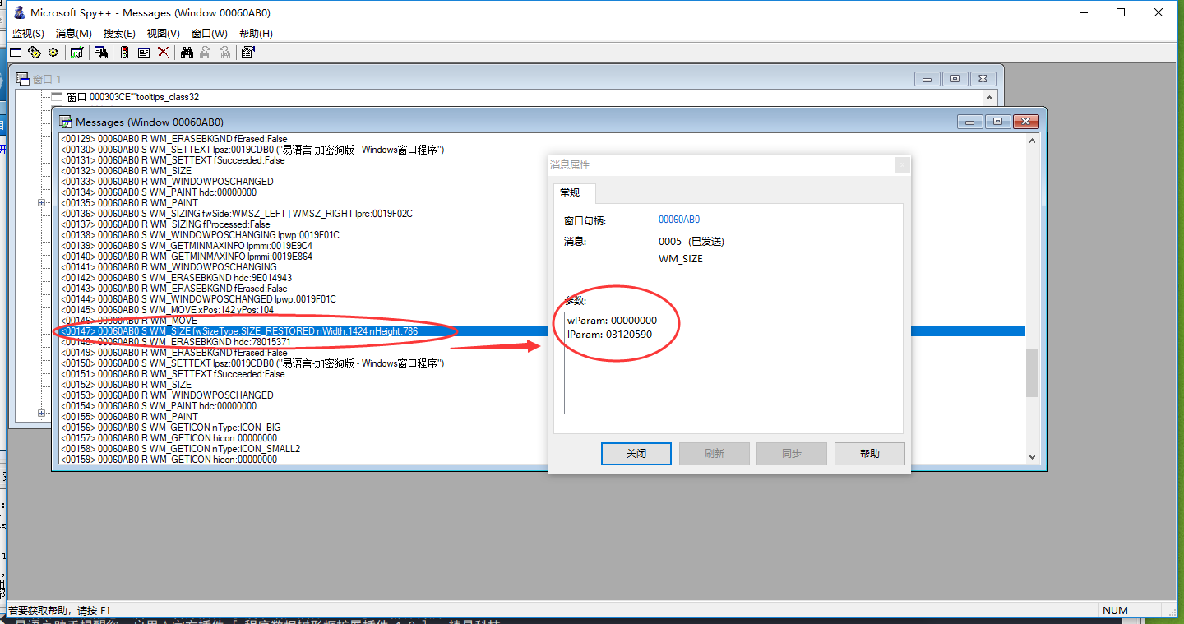Screen dimensions: 1184x624
Task: Click the 帮助 button in dialog
Action: 869,454
